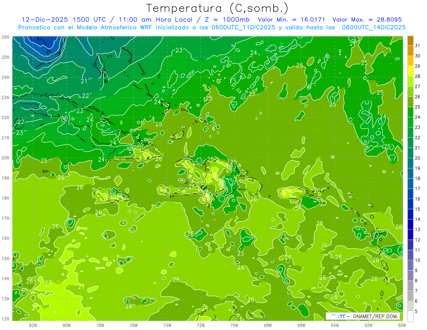Click the 'Valor Min. = 16.0171' value
Image resolution: width=427 pixels, height=330 pixels.
291,20
